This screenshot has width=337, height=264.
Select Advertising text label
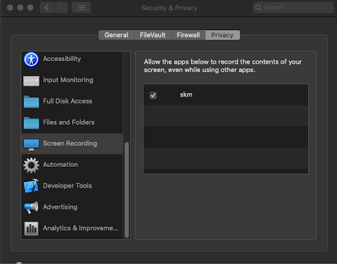(60, 207)
